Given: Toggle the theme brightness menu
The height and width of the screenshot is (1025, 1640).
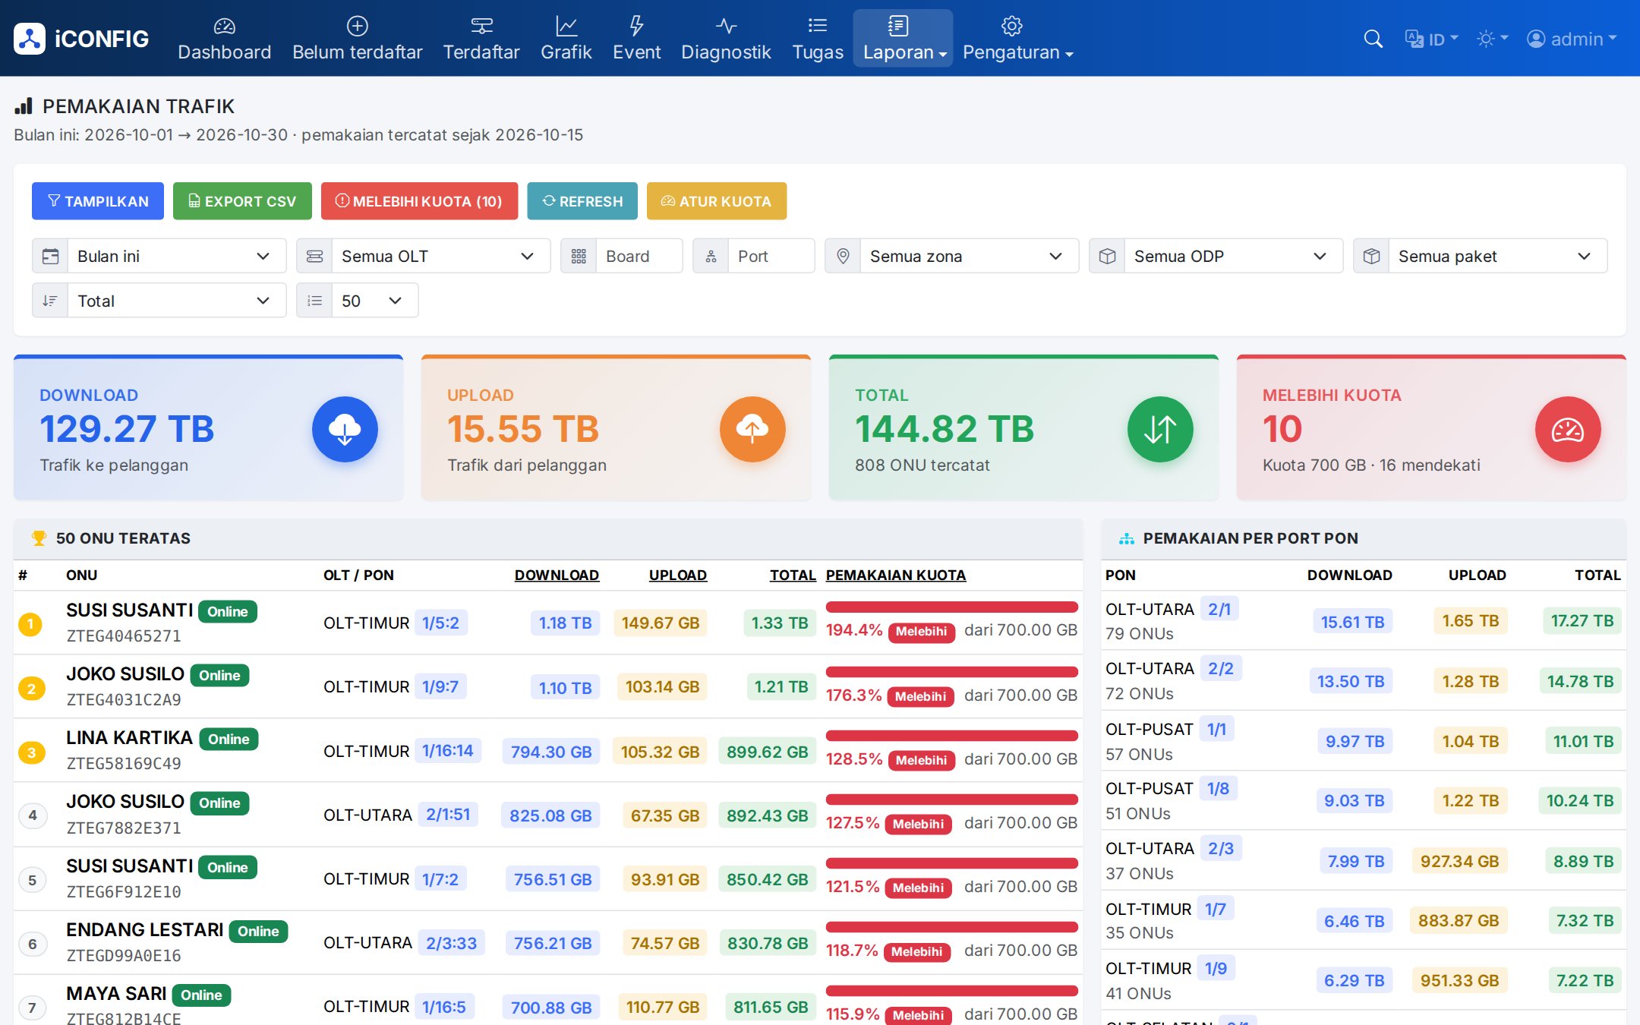Looking at the screenshot, I should 1492,39.
